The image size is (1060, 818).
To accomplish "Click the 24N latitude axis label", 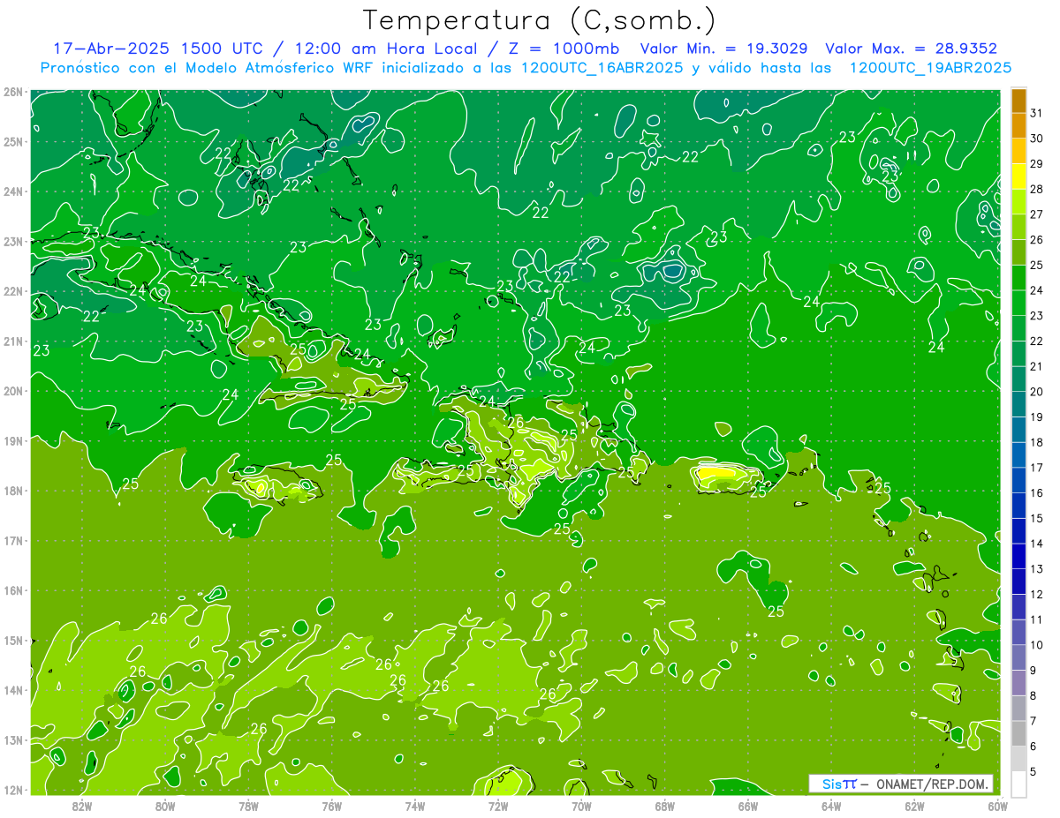I will click(x=12, y=191).
